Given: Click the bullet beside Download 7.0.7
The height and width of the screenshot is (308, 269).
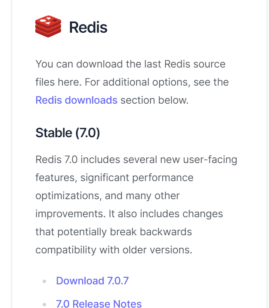Looking at the screenshot, I should tap(44, 281).
